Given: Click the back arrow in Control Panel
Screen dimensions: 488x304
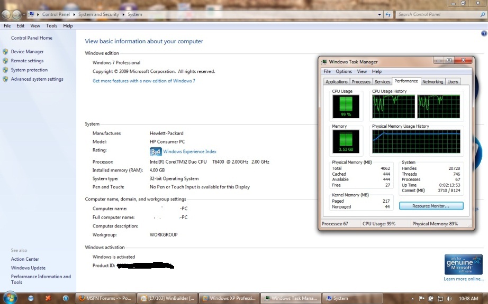Looking at the screenshot, I should click(6, 14).
